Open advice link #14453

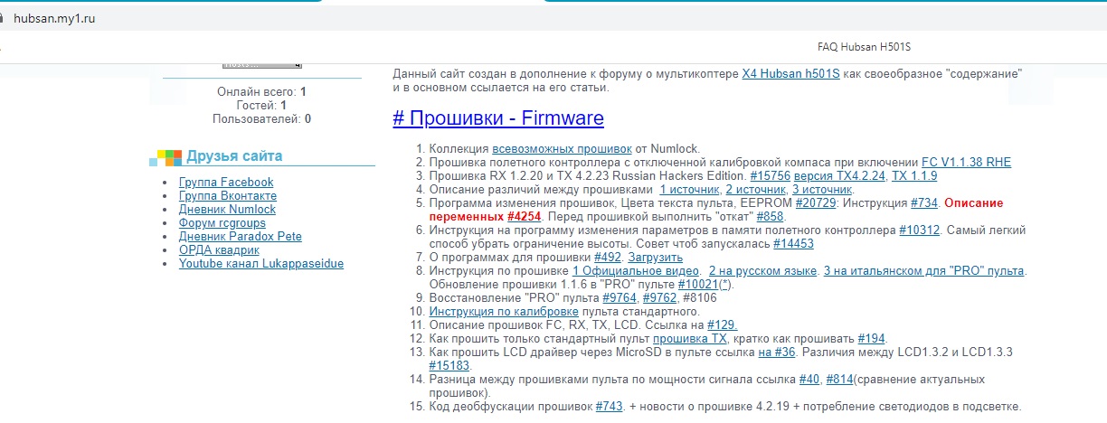[x=793, y=244]
